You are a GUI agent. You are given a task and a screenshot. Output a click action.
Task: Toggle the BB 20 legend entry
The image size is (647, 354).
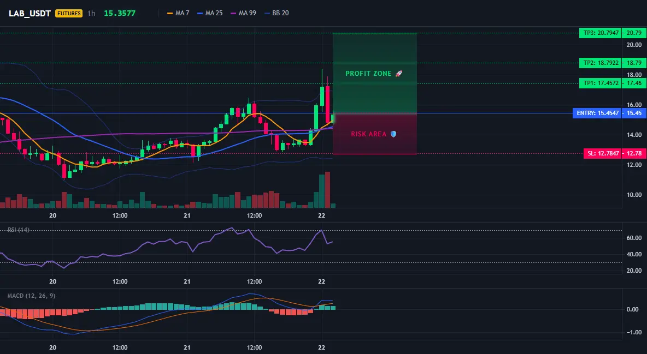(x=277, y=13)
